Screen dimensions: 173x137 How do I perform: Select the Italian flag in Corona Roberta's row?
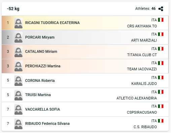coord(161,77)
